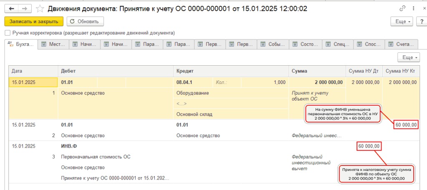This screenshot has width=427, height=190.
Task: Go forward with the right arrow icon
Action: coord(24,8)
